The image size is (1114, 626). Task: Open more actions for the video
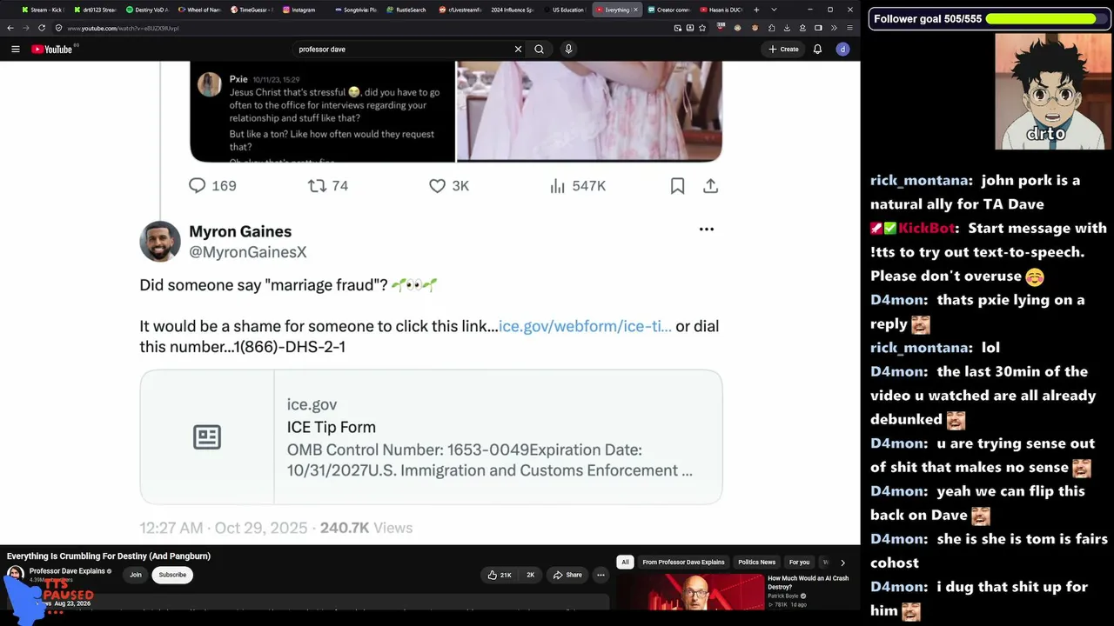click(x=601, y=575)
